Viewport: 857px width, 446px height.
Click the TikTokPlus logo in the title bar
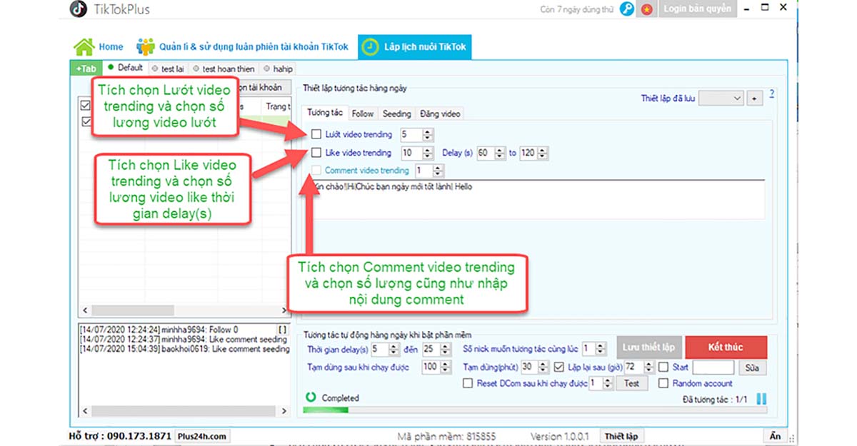[x=79, y=9]
